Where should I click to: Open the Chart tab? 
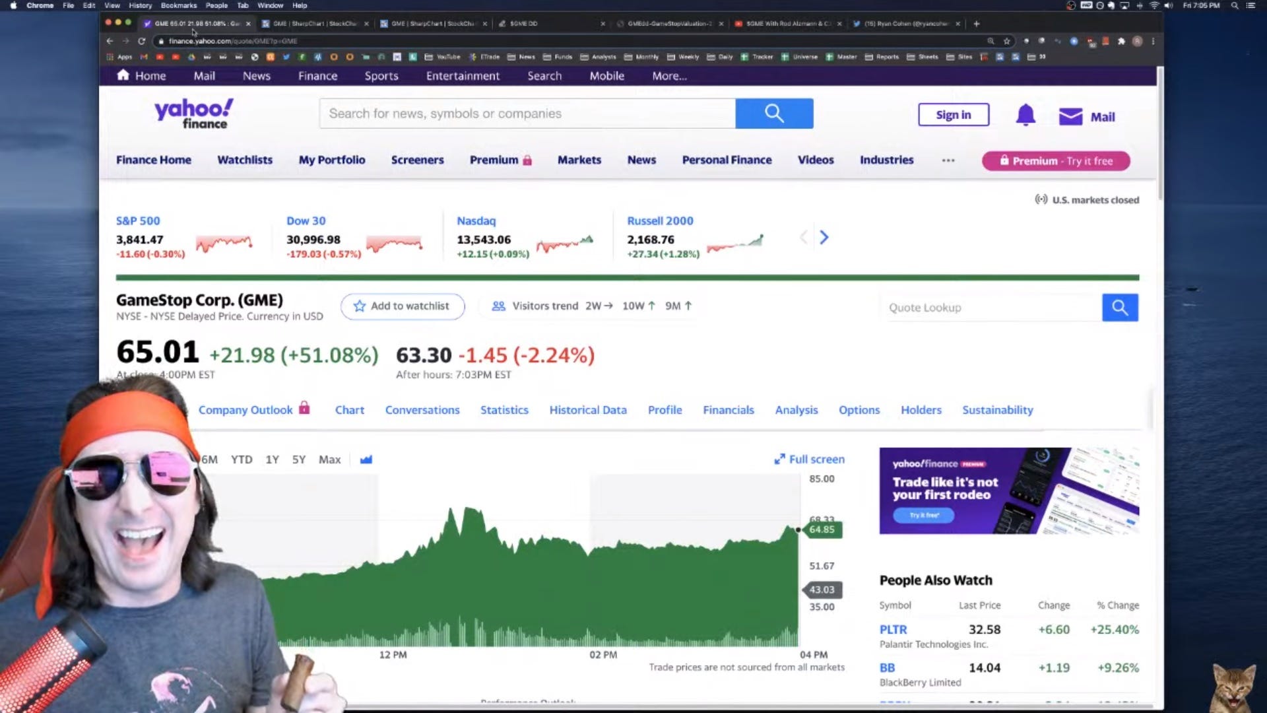(x=350, y=410)
